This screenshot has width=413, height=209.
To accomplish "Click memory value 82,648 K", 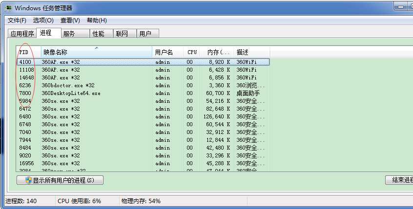I will point(218,109).
